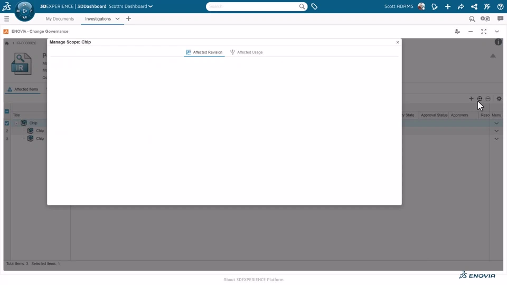This screenshot has width=507, height=285.
Task: Click the user search icon in tab bar
Action: [472, 19]
